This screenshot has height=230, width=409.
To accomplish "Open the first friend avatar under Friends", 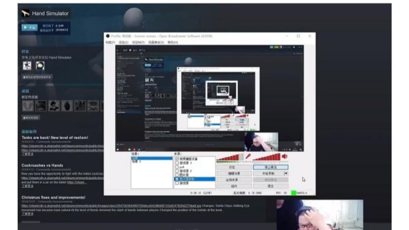I will tap(27, 66).
